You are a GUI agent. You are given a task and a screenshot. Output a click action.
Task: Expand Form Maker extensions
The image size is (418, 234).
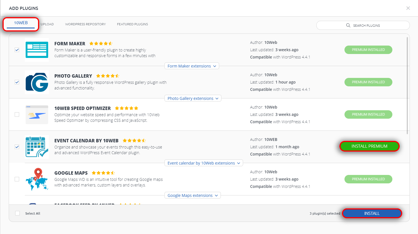click(192, 66)
